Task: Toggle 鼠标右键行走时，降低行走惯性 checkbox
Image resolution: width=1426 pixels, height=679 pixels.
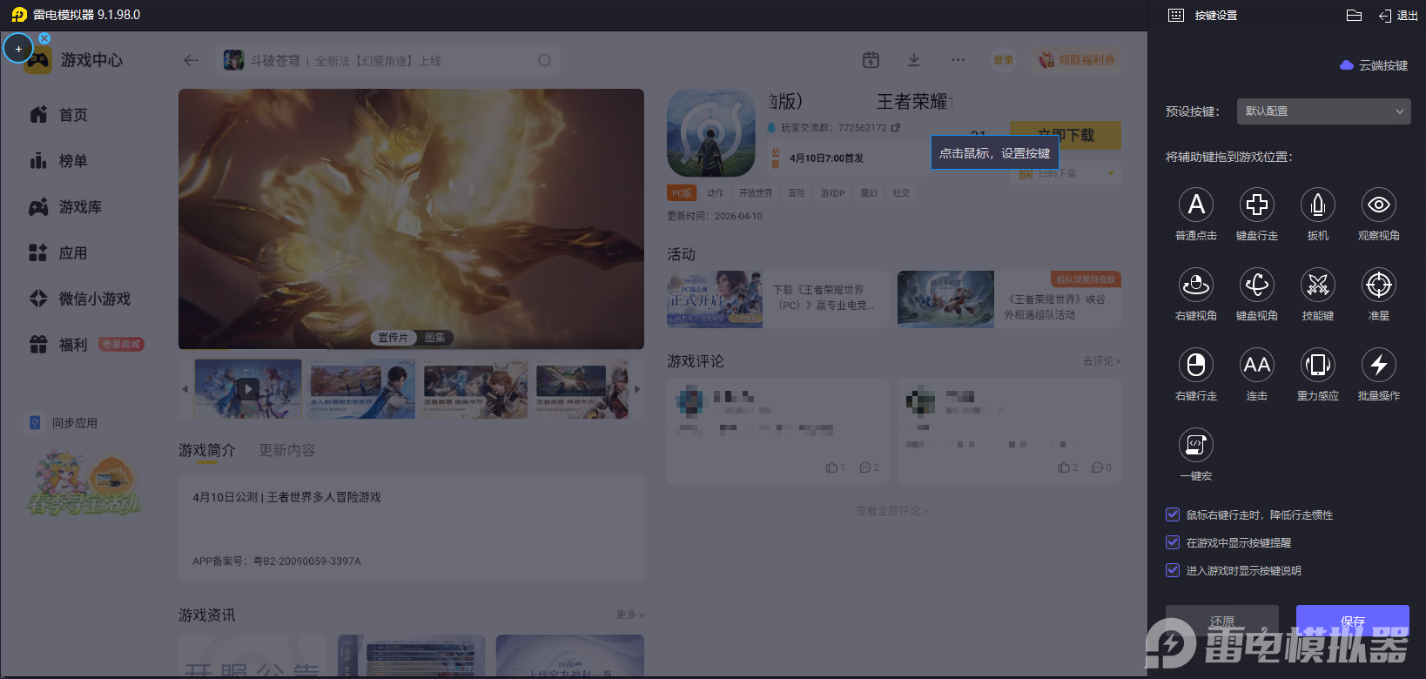Action: [x=1173, y=514]
